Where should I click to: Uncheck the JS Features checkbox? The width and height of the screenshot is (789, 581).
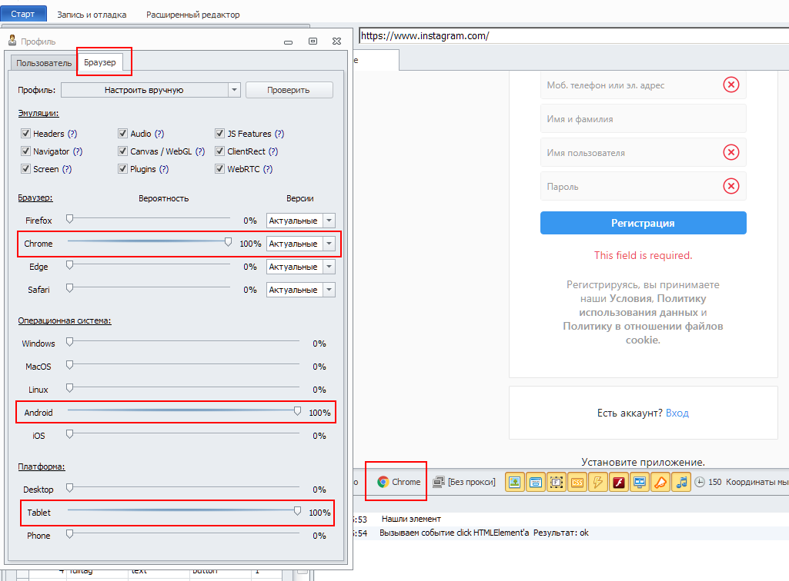(219, 133)
